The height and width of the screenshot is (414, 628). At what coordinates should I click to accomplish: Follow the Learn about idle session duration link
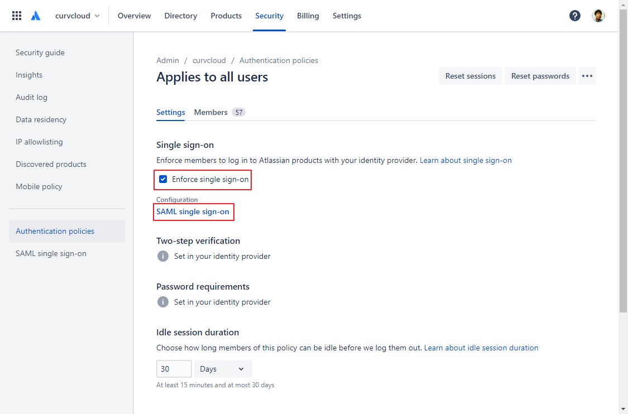point(481,348)
